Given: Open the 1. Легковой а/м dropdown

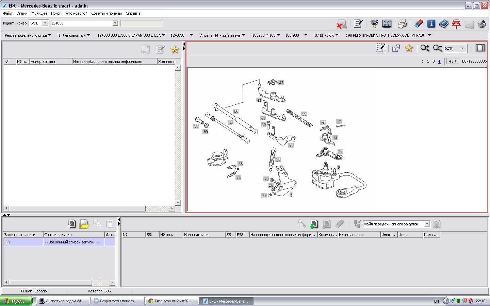Looking at the screenshot, I should pos(74,35).
